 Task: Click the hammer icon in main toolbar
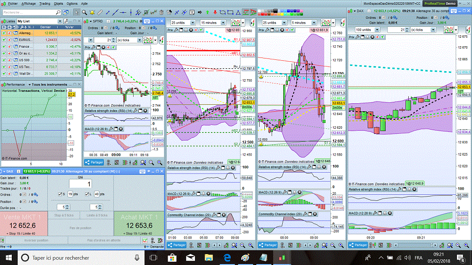pos(169,12)
